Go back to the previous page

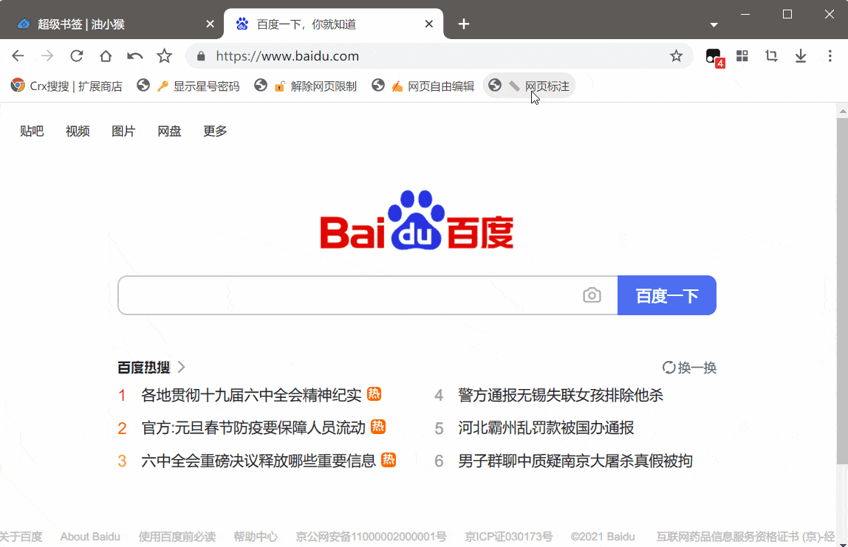tap(18, 55)
